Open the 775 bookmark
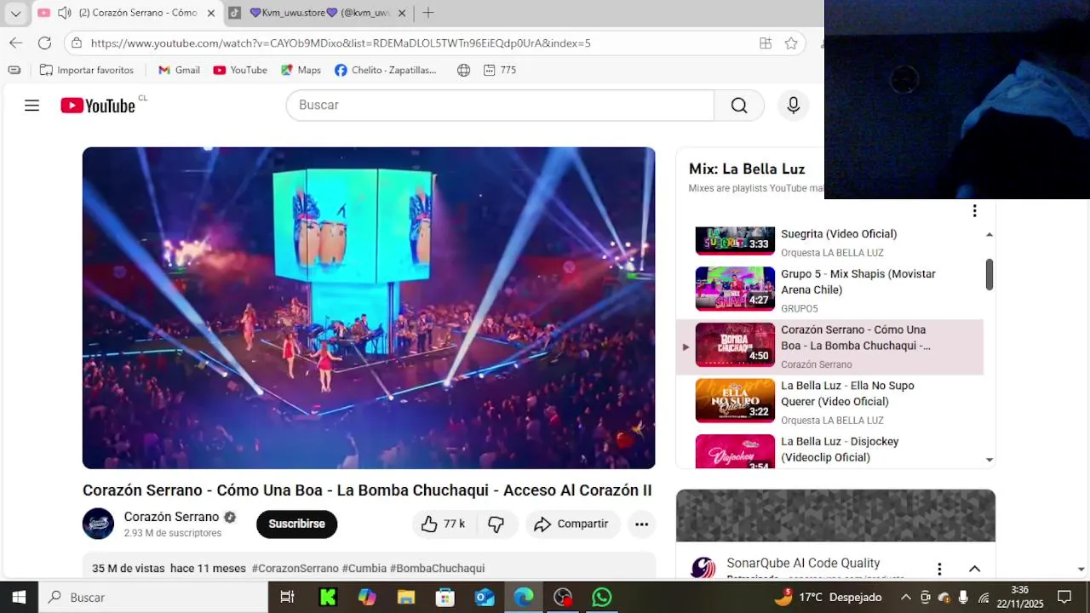 pos(500,70)
